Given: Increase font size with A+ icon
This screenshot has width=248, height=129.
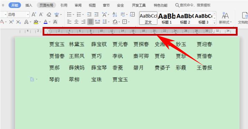Looking at the screenshot, I should 34,15.
